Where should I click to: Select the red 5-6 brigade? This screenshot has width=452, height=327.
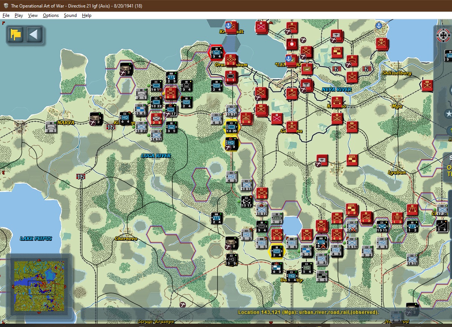point(246,119)
